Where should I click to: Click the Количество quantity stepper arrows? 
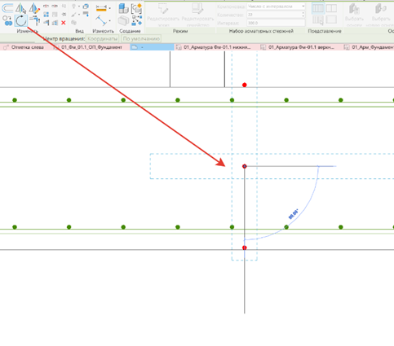(303, 15)
